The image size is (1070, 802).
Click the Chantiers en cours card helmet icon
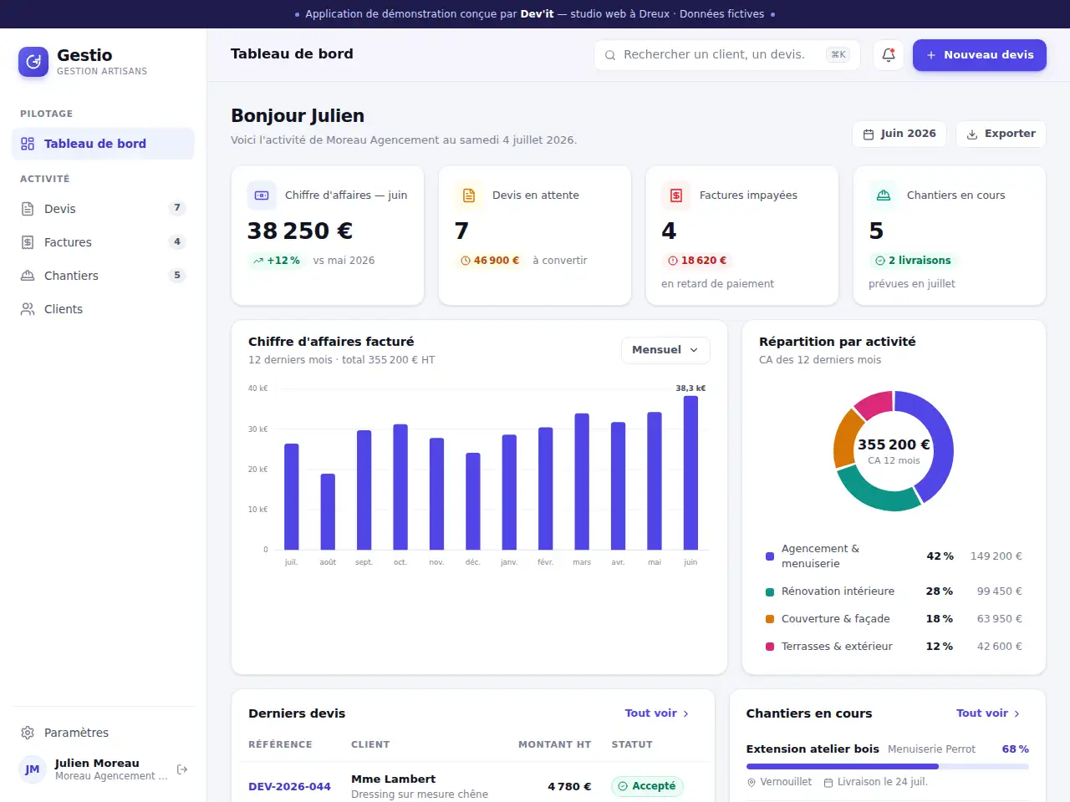click(x=884, y=195)
